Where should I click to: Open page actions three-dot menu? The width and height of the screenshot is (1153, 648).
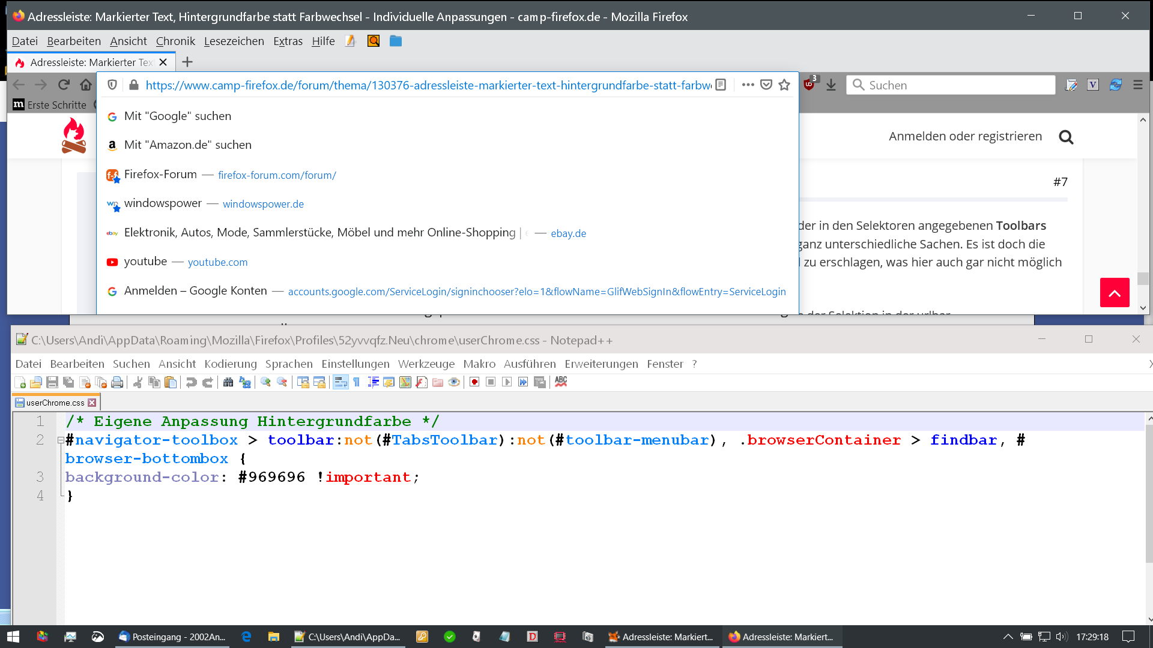pyautogui.click(x=748, y=85)
